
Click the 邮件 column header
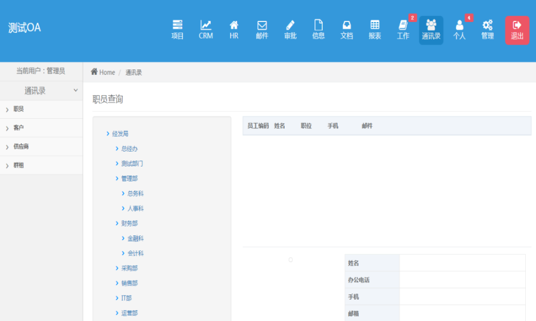coord(367,126)
